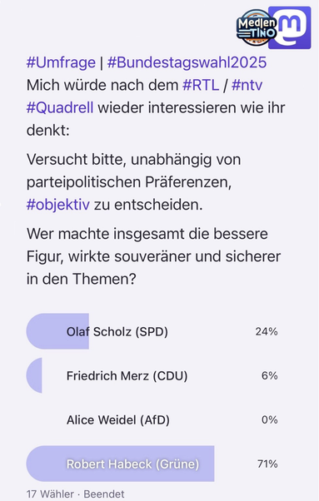
Task: Click the '17 Wähler · Beendet' poll status
Action: (x=76, y=494)
